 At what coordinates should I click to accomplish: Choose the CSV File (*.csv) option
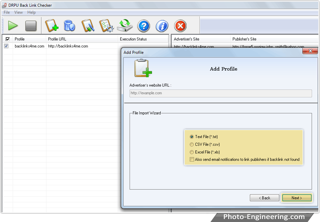(x=205, y=144)
